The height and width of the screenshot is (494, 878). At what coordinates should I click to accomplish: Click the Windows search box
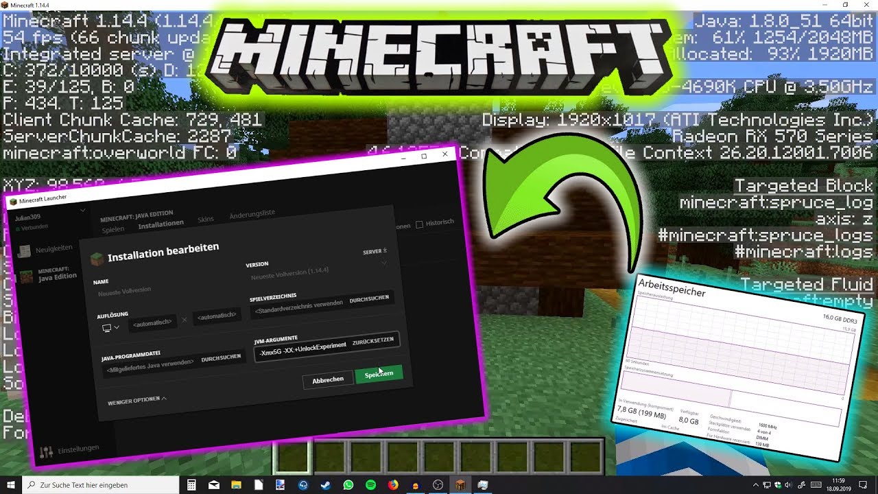point(101,484)
